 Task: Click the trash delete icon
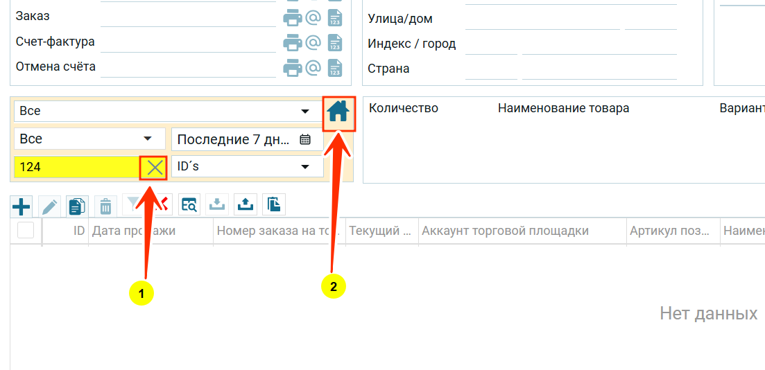105,206
